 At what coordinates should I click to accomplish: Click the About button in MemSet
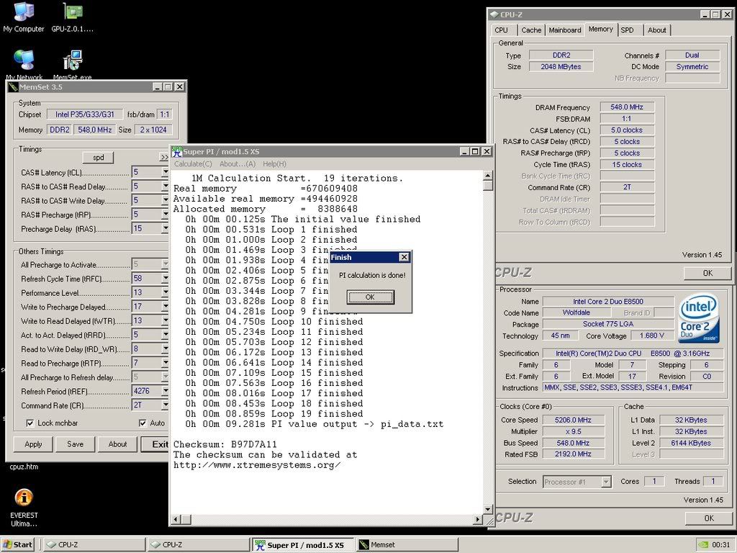117,444
